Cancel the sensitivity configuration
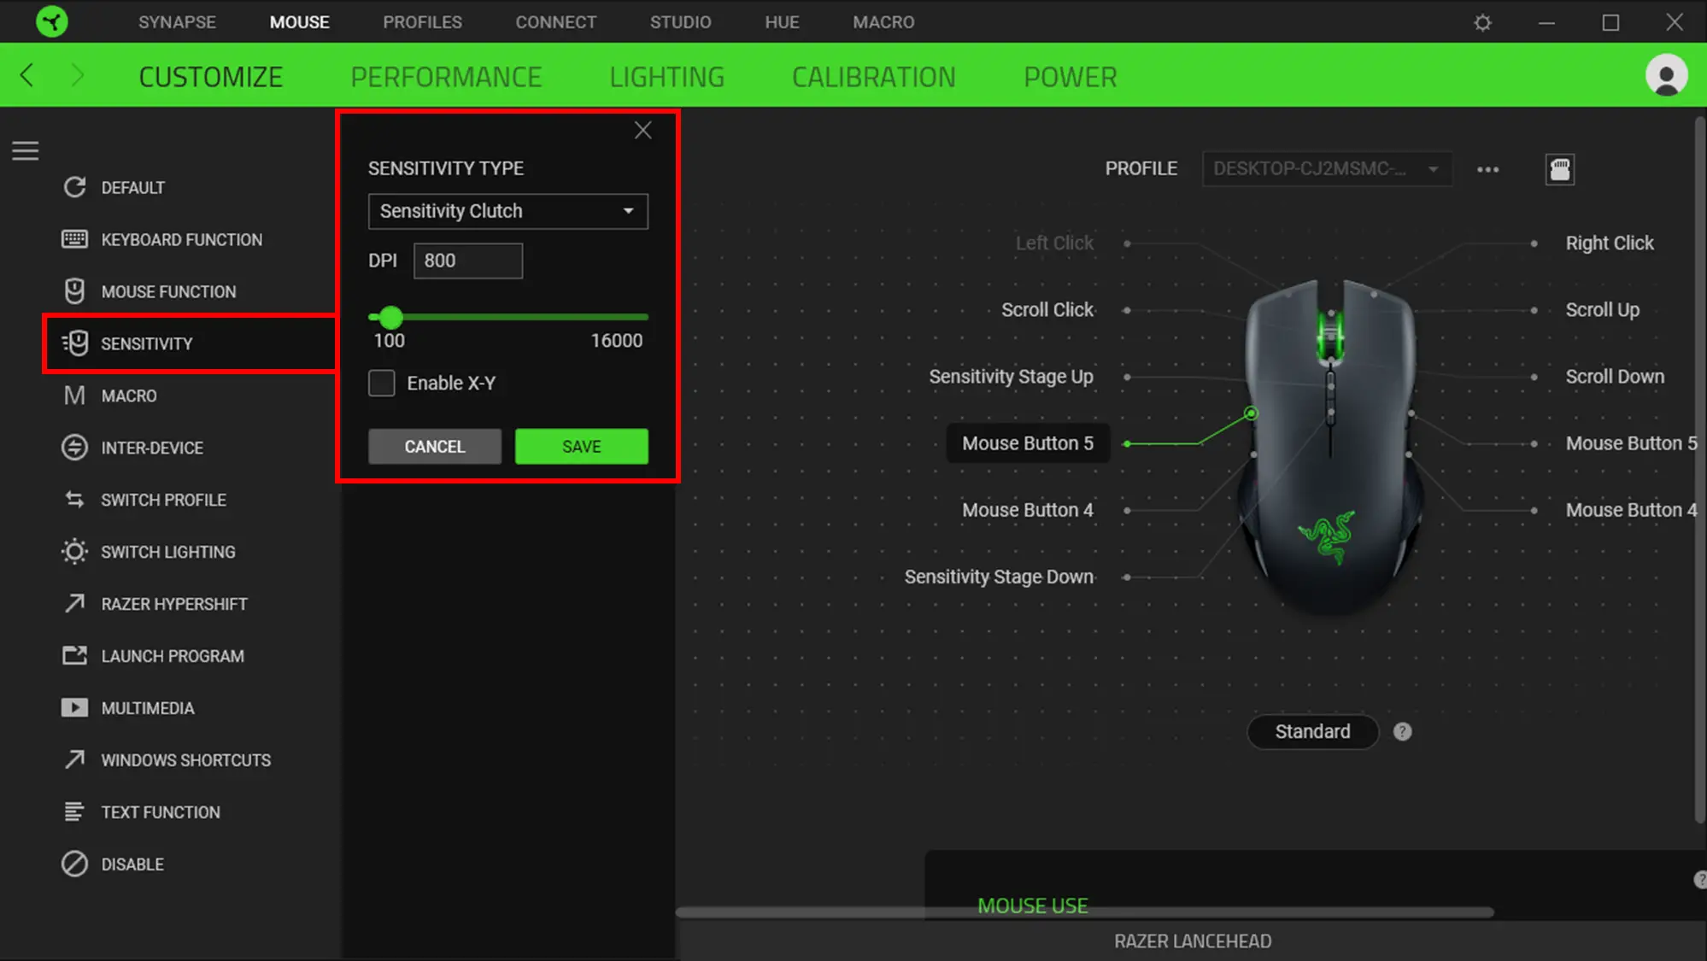Image resolution: width=1707 pixels, height=961 pixels. (434, 446)
